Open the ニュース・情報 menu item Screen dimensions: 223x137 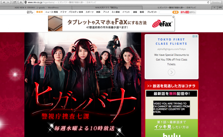pyautogui.click(x=51, y=12)
